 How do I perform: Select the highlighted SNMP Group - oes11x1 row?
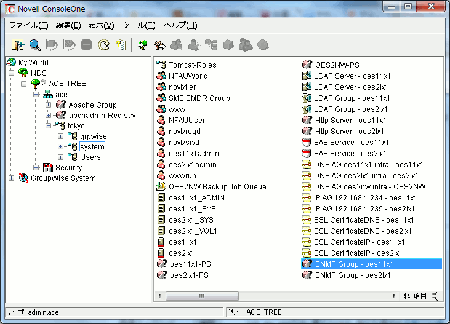point(371,264)
